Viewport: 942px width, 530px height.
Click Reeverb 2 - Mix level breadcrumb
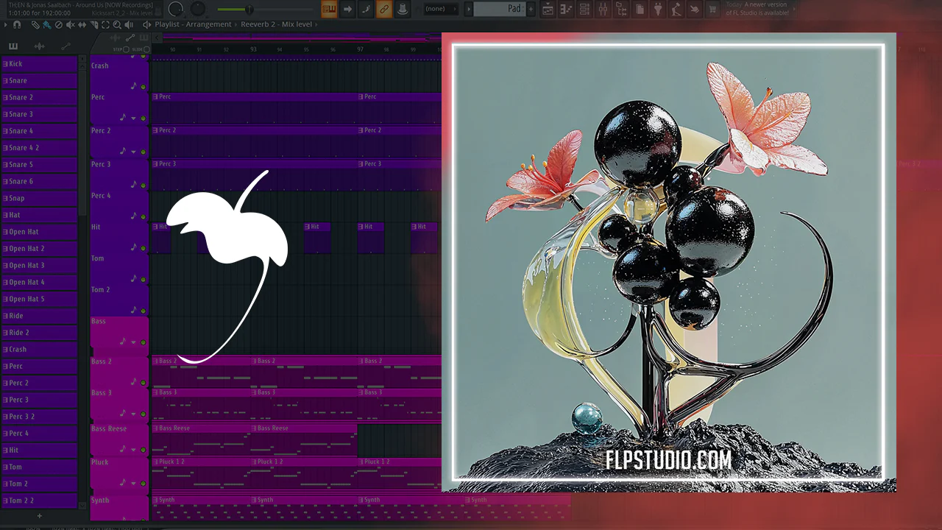(x=276, y=24)
